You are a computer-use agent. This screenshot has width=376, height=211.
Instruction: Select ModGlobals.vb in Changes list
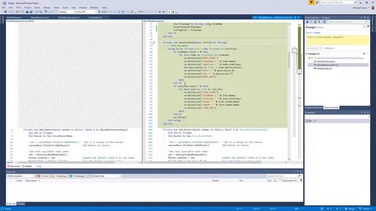(x=324, y=69)
